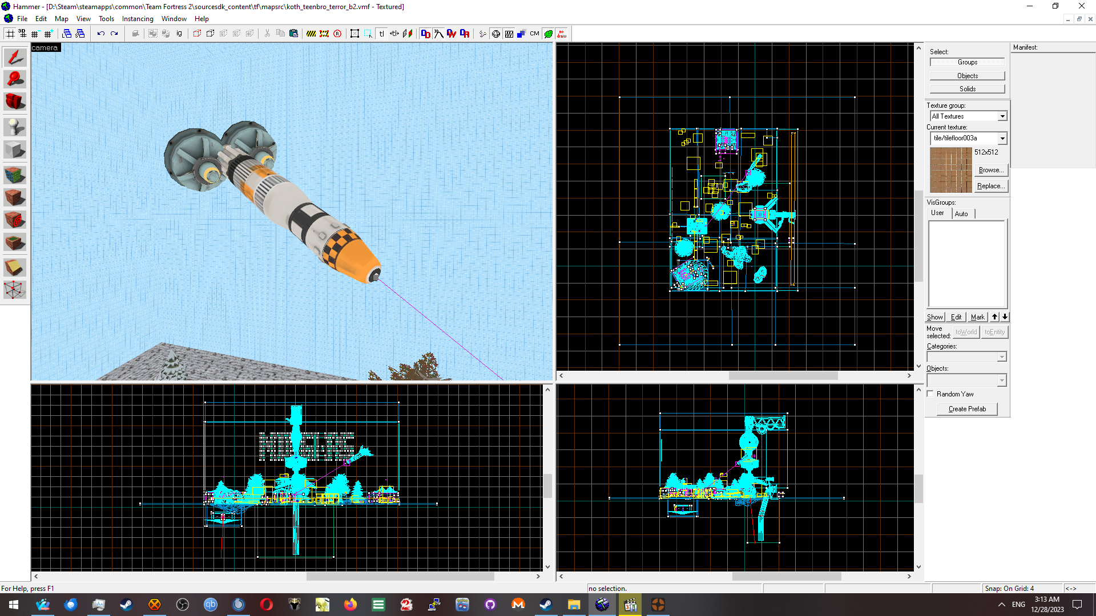
Task: Select the Block tool gray cube
Action: [x=15, y=150]
